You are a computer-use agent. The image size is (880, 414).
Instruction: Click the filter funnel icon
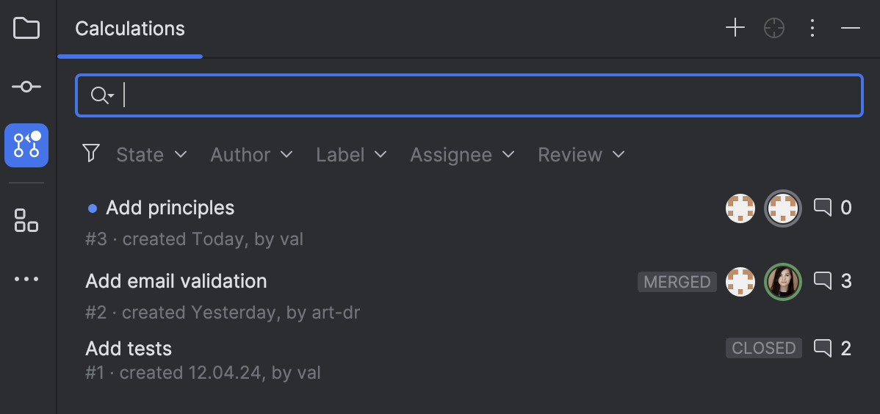pyautogui.click(x=91, y=153)
